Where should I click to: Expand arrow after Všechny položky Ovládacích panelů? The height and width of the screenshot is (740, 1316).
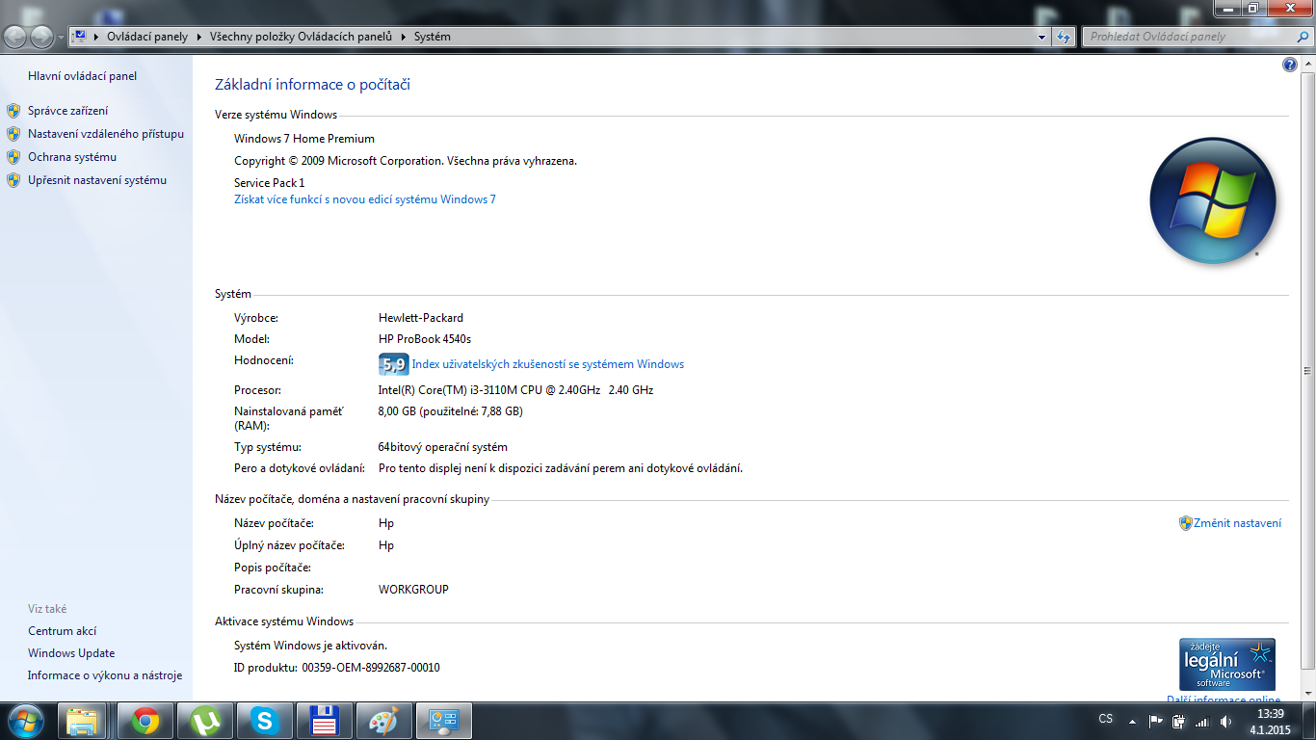click(404, 37)
